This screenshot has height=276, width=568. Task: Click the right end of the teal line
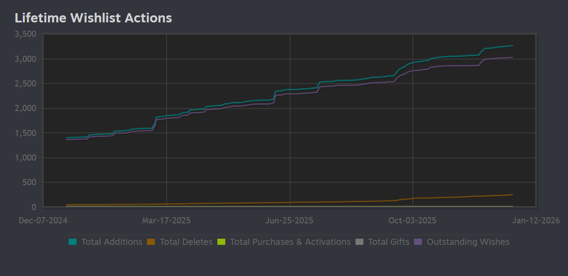point(512,46)
